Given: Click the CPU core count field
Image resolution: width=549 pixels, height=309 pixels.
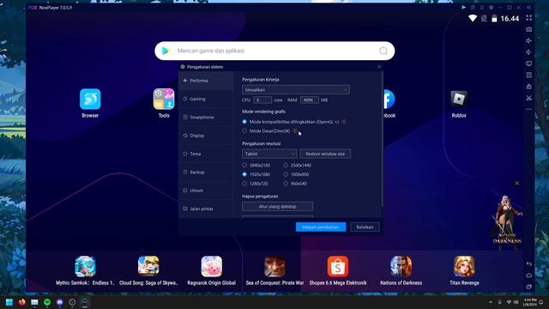Looking at the screenshot, I should coord(262,100).
